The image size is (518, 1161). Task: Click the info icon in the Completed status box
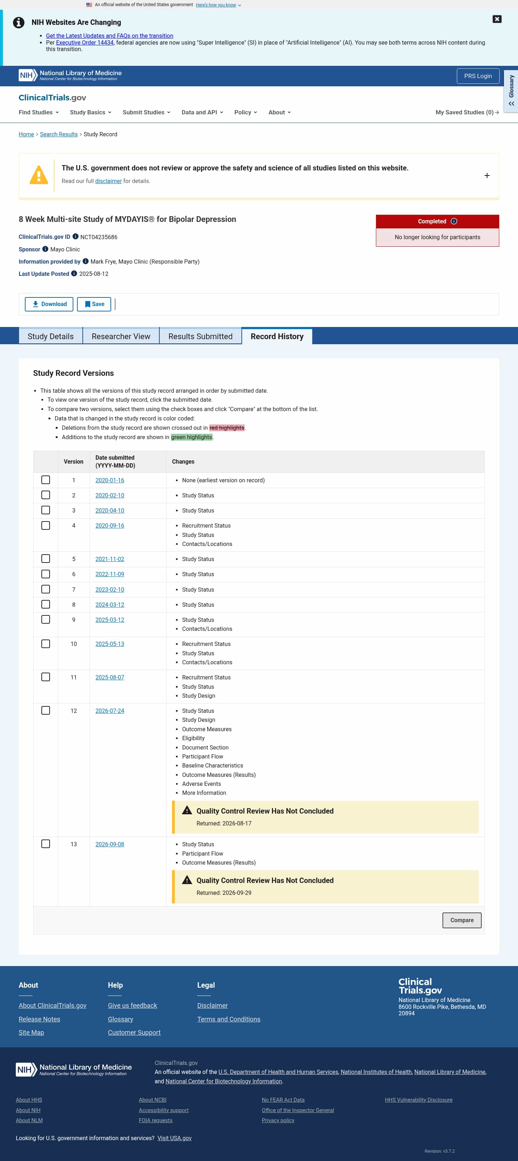(454, 221)
